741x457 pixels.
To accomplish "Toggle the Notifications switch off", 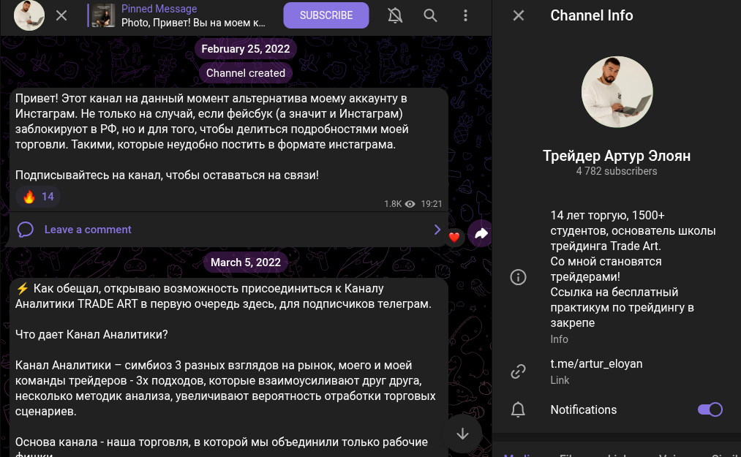I will (x=710, y=409).
